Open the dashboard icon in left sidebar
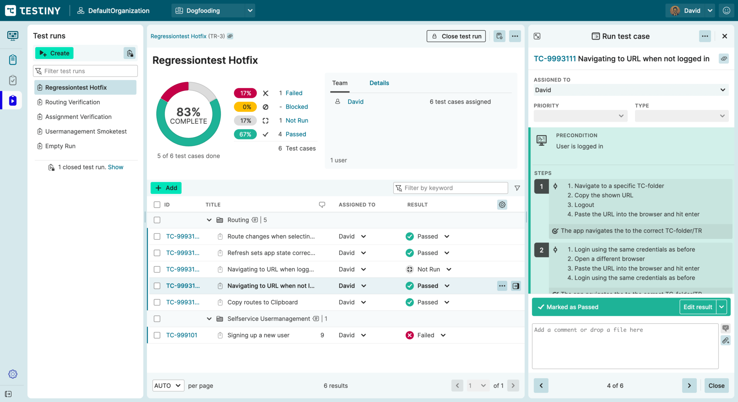Image resolution: width=738 pixels, height=402 pixels. [13, 35]
